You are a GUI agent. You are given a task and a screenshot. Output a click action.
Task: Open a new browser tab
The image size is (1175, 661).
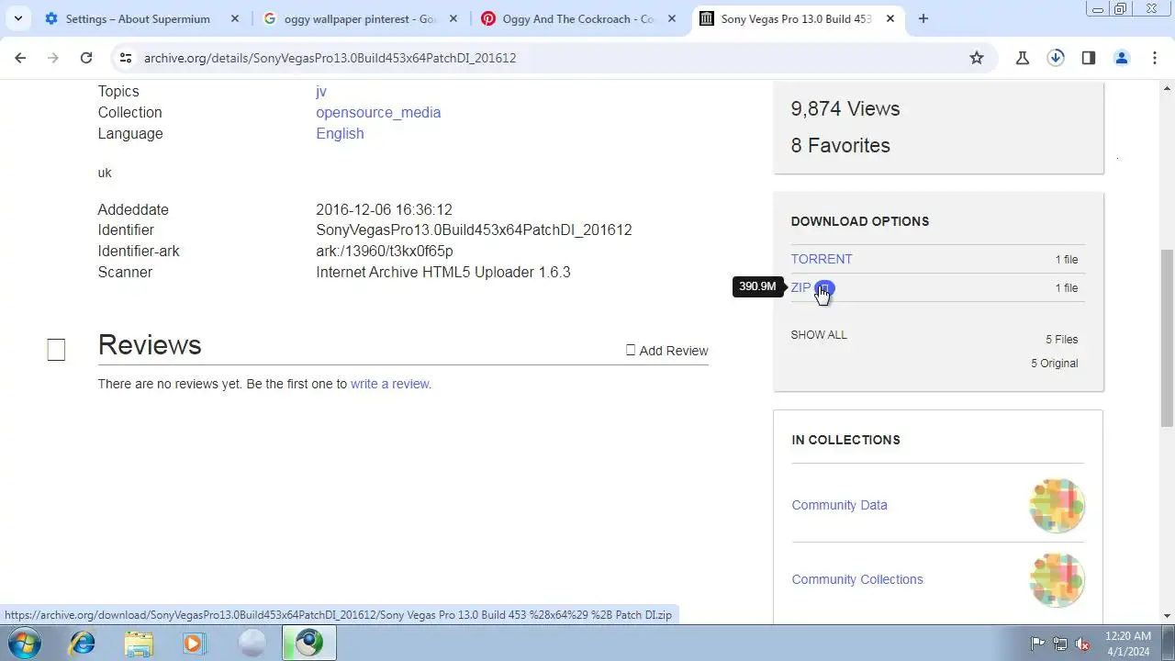pos(923,18)
